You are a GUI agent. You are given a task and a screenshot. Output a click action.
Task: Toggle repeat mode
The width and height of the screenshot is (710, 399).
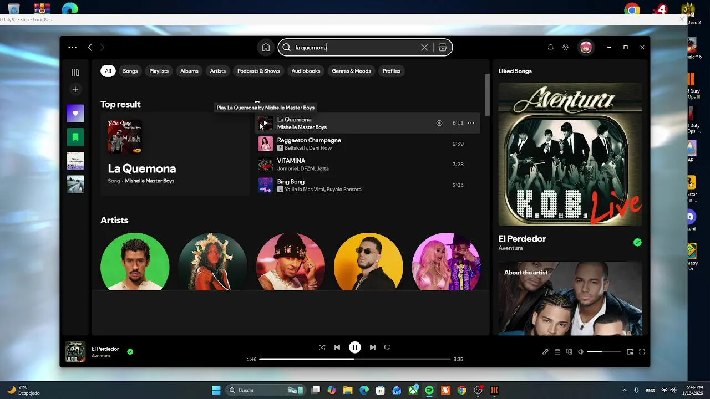point(388,347)
